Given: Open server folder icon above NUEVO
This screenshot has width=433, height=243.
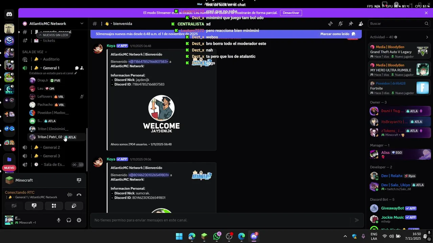Looking at the screenshot, I should 9,159.
